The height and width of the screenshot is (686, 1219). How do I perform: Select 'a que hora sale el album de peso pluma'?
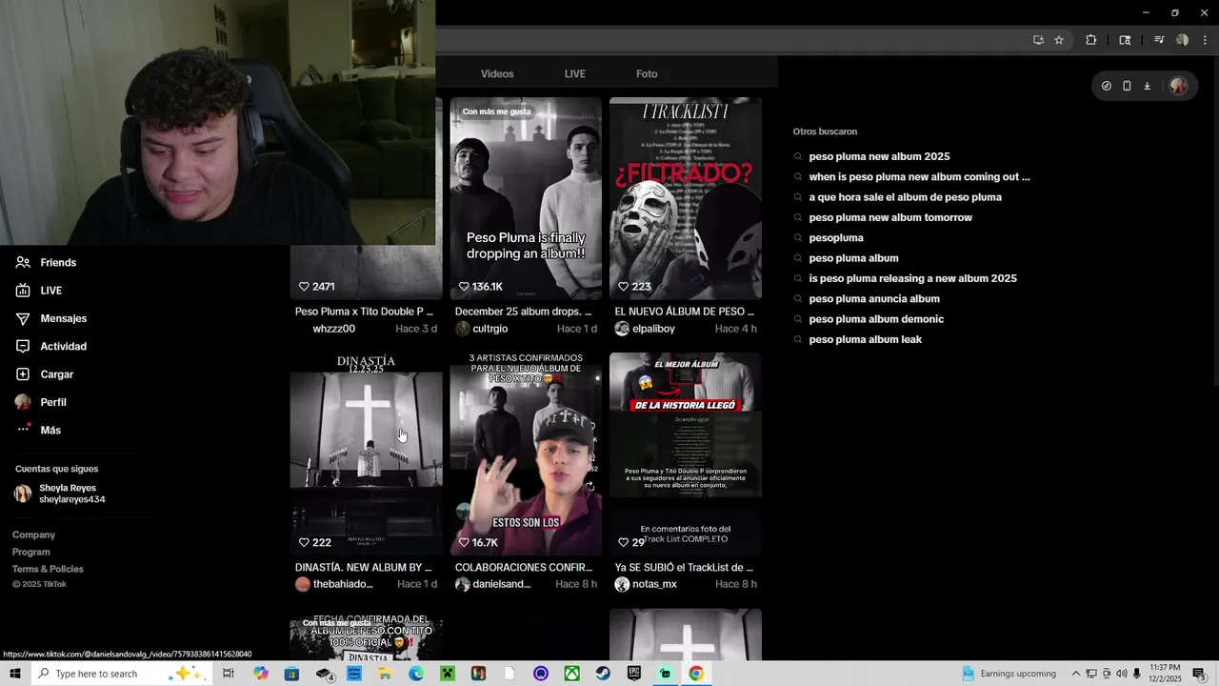pos(905,197)
